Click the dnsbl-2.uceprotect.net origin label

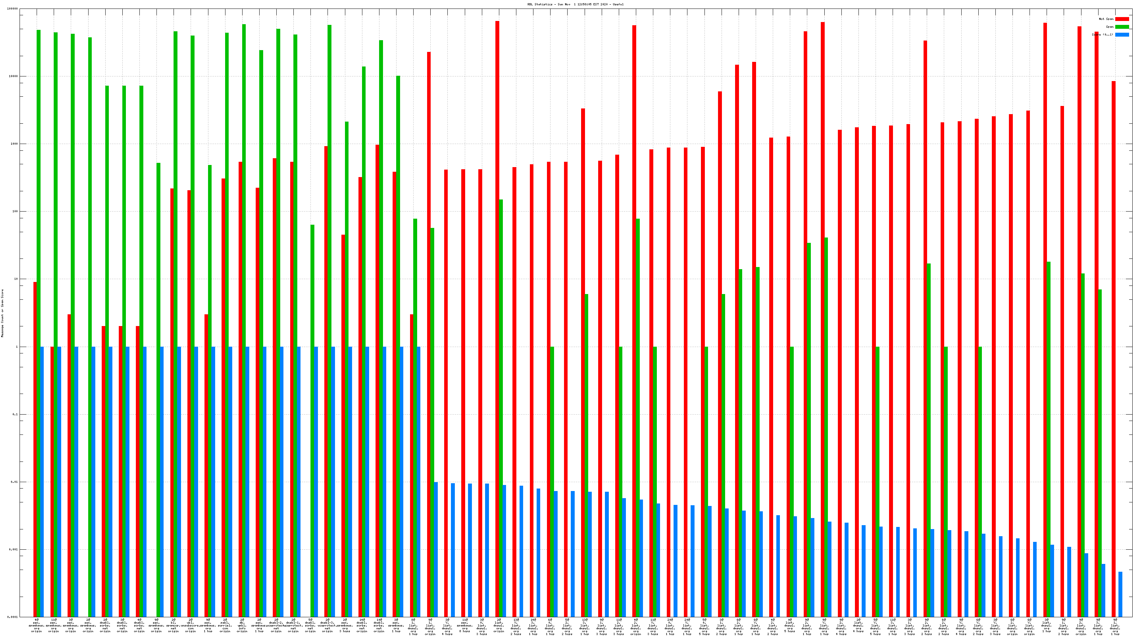pos(276,625)
